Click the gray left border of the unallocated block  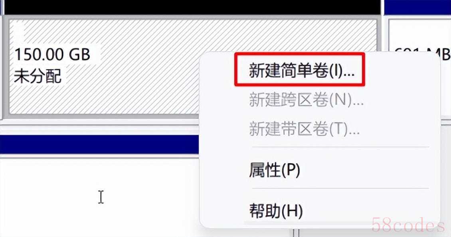tap(6, 67)
